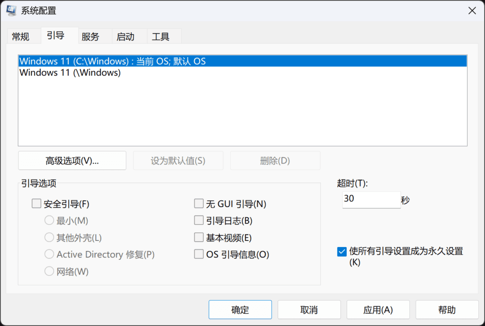Screen dimensions: 485x326
Task: Enable the 安全引导 checkbox
Action: 36,203
